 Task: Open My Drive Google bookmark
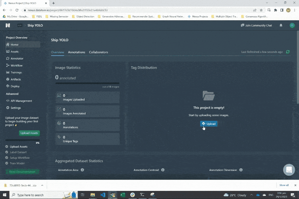[x=16, y=16]
